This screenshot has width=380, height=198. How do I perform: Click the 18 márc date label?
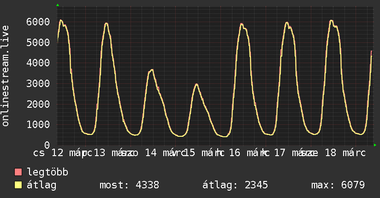[345, 153]
